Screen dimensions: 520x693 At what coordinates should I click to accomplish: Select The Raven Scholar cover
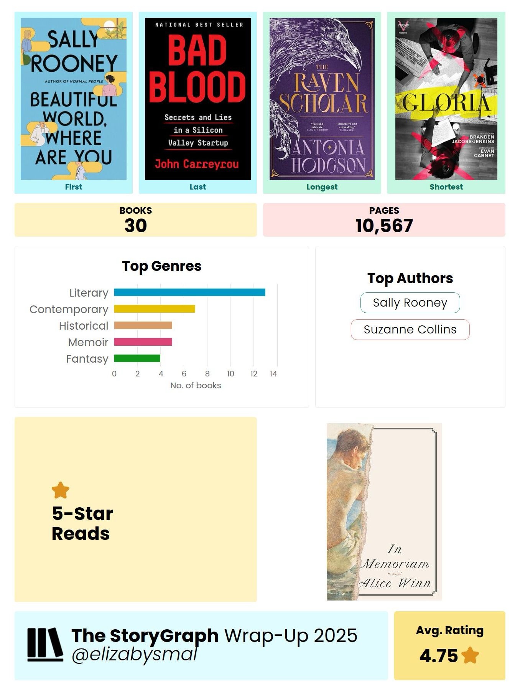click(x=322, y=99)
